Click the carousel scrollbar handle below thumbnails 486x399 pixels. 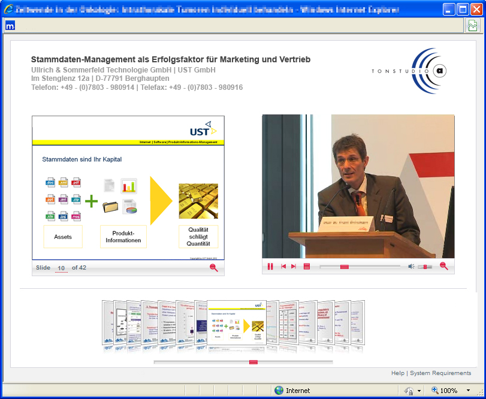(x=253, y=362)
